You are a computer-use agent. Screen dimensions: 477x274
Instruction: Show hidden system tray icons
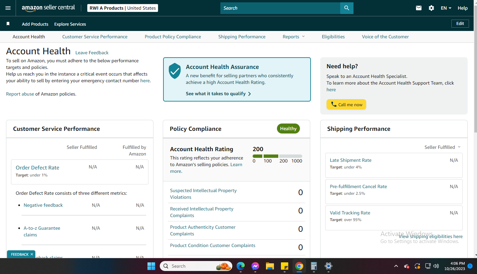(x=396, y=266)
